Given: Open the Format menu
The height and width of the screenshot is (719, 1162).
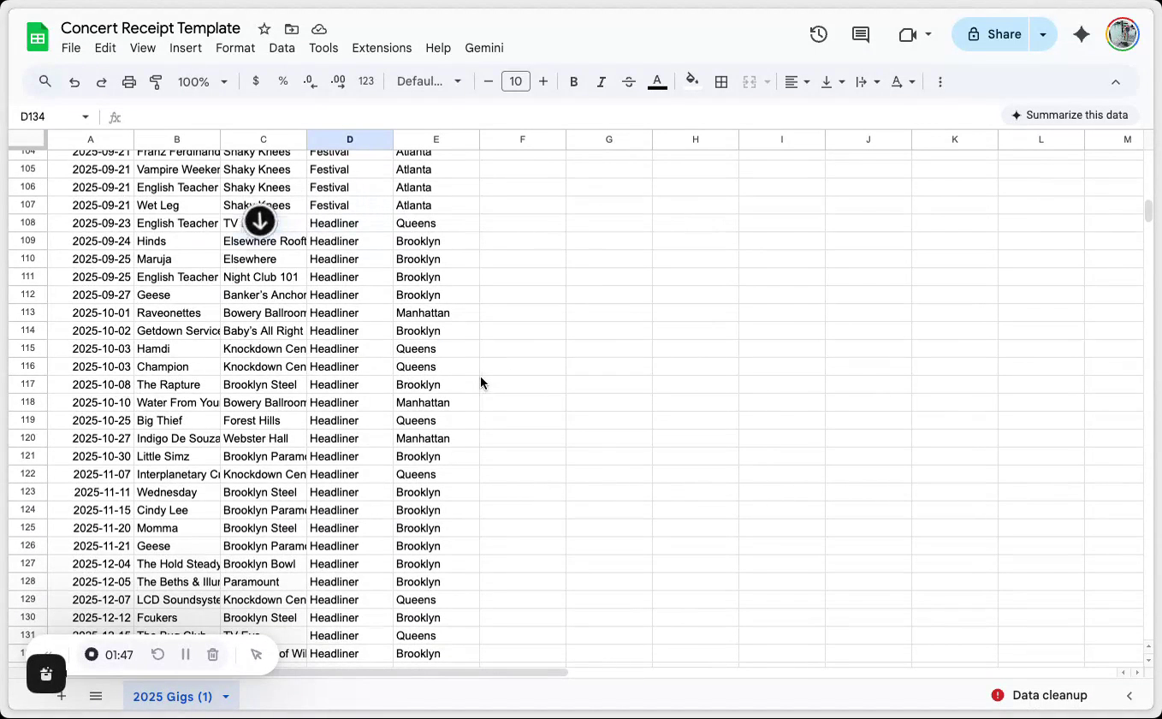Looking at the screenshot, I should coord(235,48).
